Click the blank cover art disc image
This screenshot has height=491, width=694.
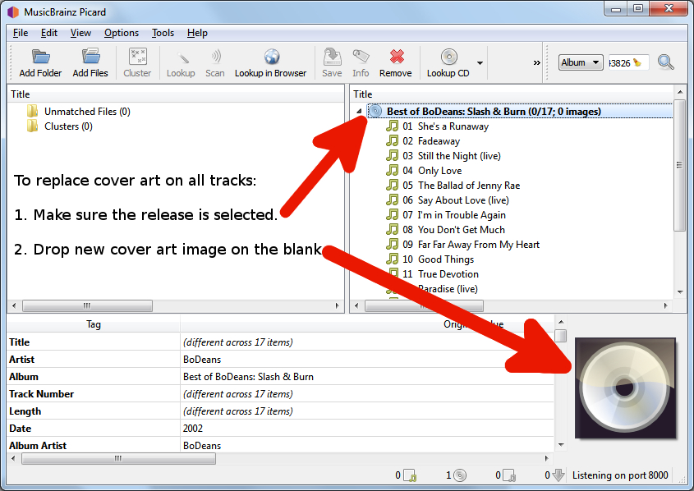(x=625, y=388)
